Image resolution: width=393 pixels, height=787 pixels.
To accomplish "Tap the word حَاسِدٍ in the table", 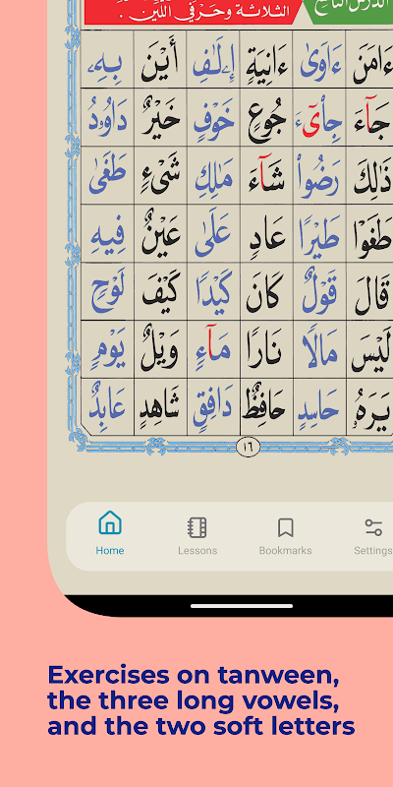I will tap(320, 407).
